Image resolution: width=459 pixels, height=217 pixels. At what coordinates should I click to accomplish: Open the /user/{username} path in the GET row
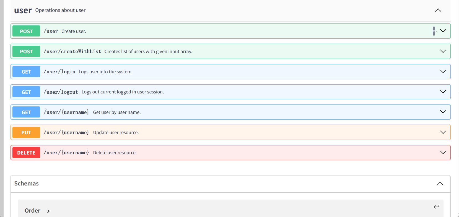point(66,112)
